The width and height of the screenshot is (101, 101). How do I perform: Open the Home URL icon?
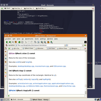coord(16,42)
